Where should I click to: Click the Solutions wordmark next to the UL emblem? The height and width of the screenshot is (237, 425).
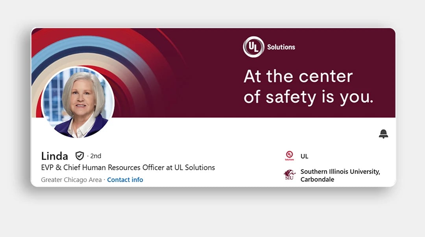[x=281, y=47]
